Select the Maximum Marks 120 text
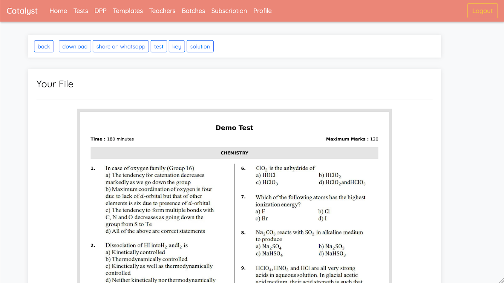 [352, 139]
